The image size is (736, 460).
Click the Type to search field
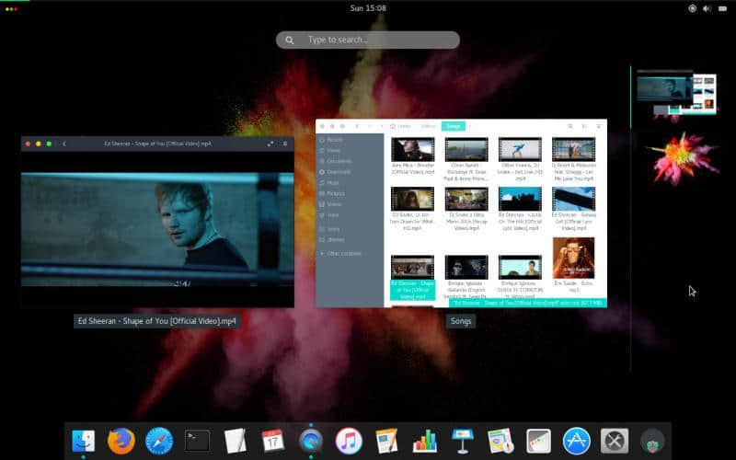[368, 40]
